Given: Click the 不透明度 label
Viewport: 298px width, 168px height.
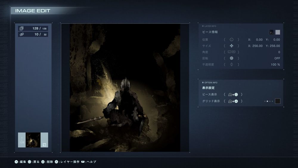Looking at the screenshot, I should [x=208, y=64].
